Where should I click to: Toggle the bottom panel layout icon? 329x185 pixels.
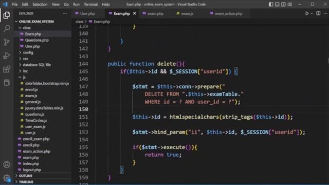click(x=277, y=4)
